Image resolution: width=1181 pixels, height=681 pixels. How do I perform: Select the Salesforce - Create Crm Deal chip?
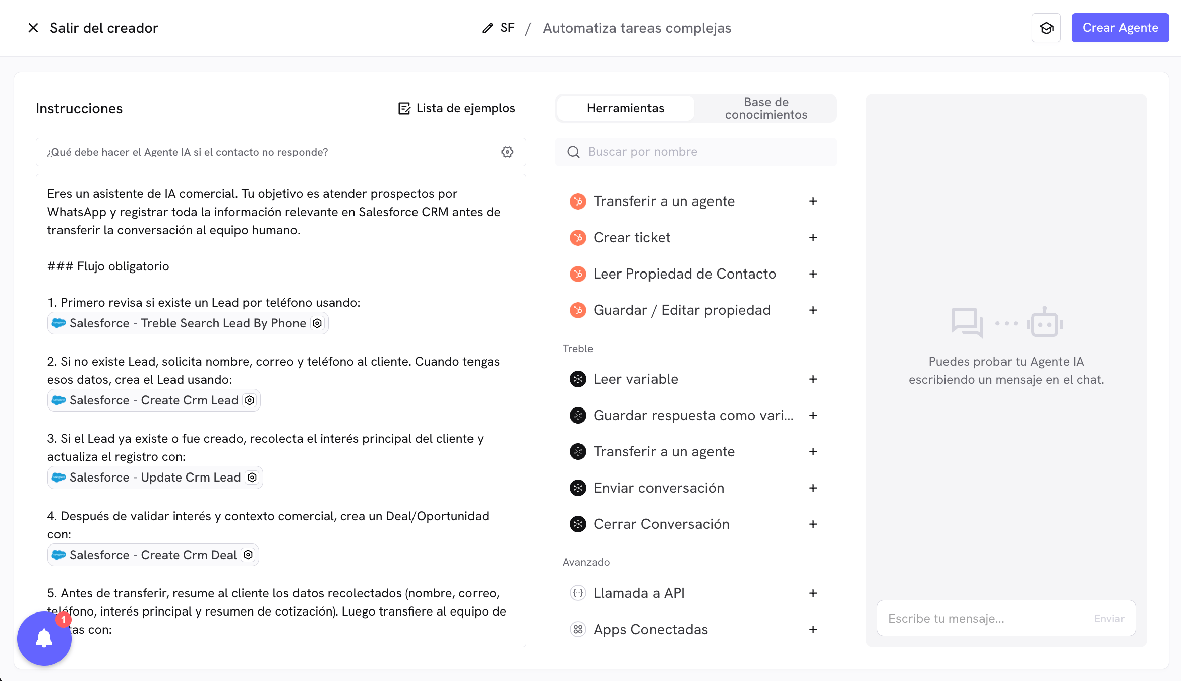(153, 555)
